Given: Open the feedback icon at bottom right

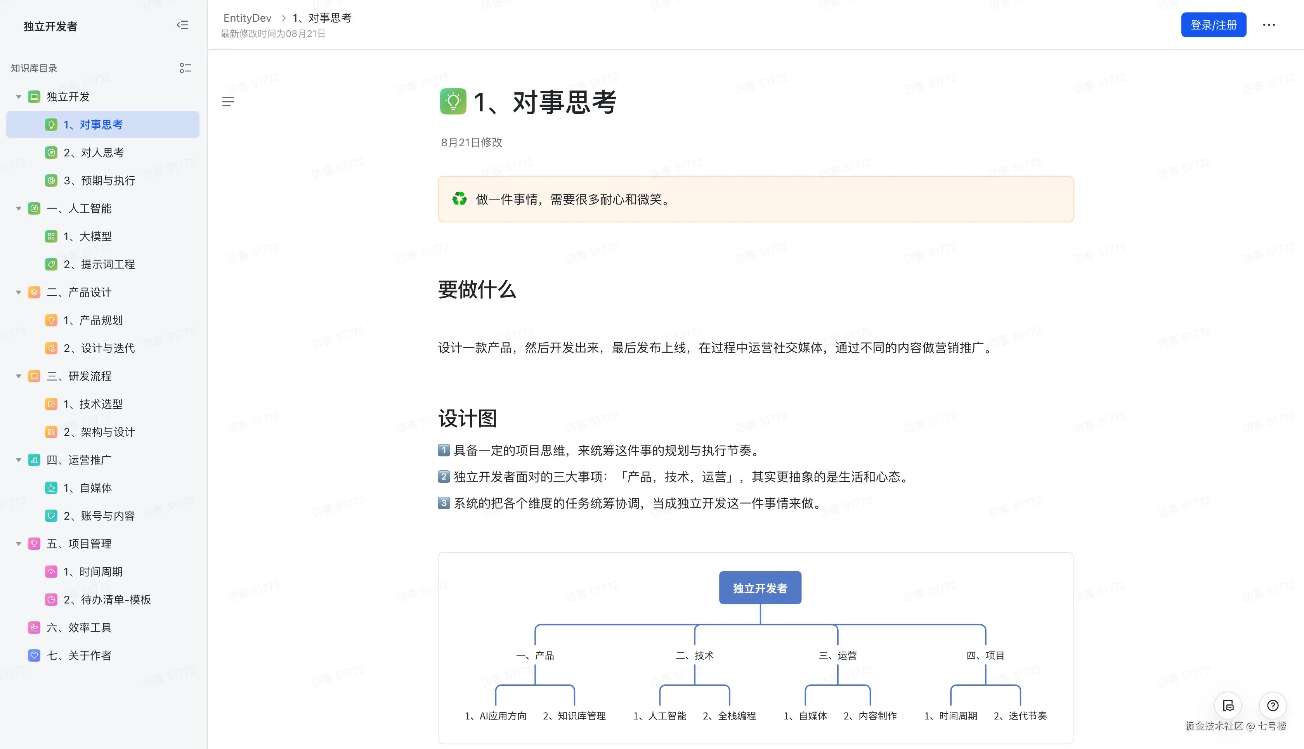Looking at the screenshot, I should [x=1228, y=706].
